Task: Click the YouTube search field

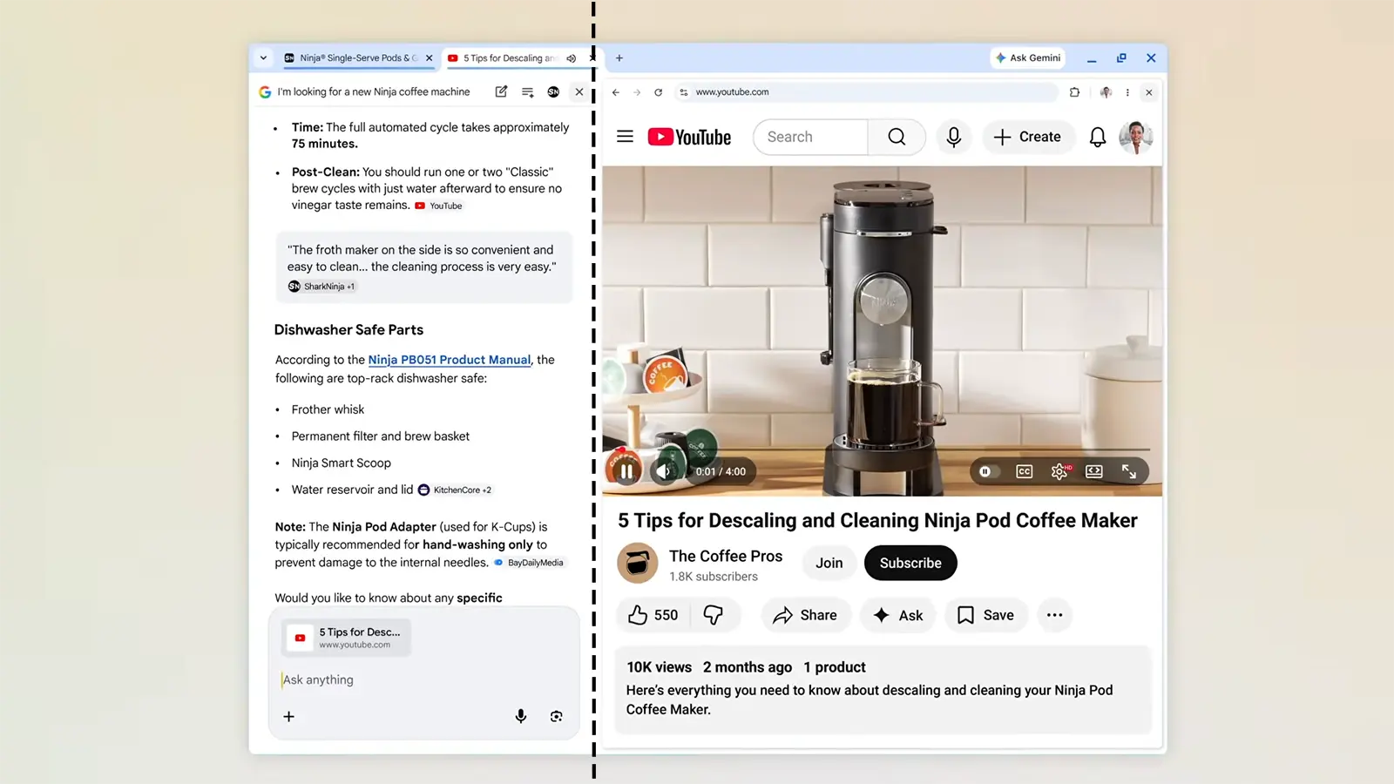Action: coord(810,137)
